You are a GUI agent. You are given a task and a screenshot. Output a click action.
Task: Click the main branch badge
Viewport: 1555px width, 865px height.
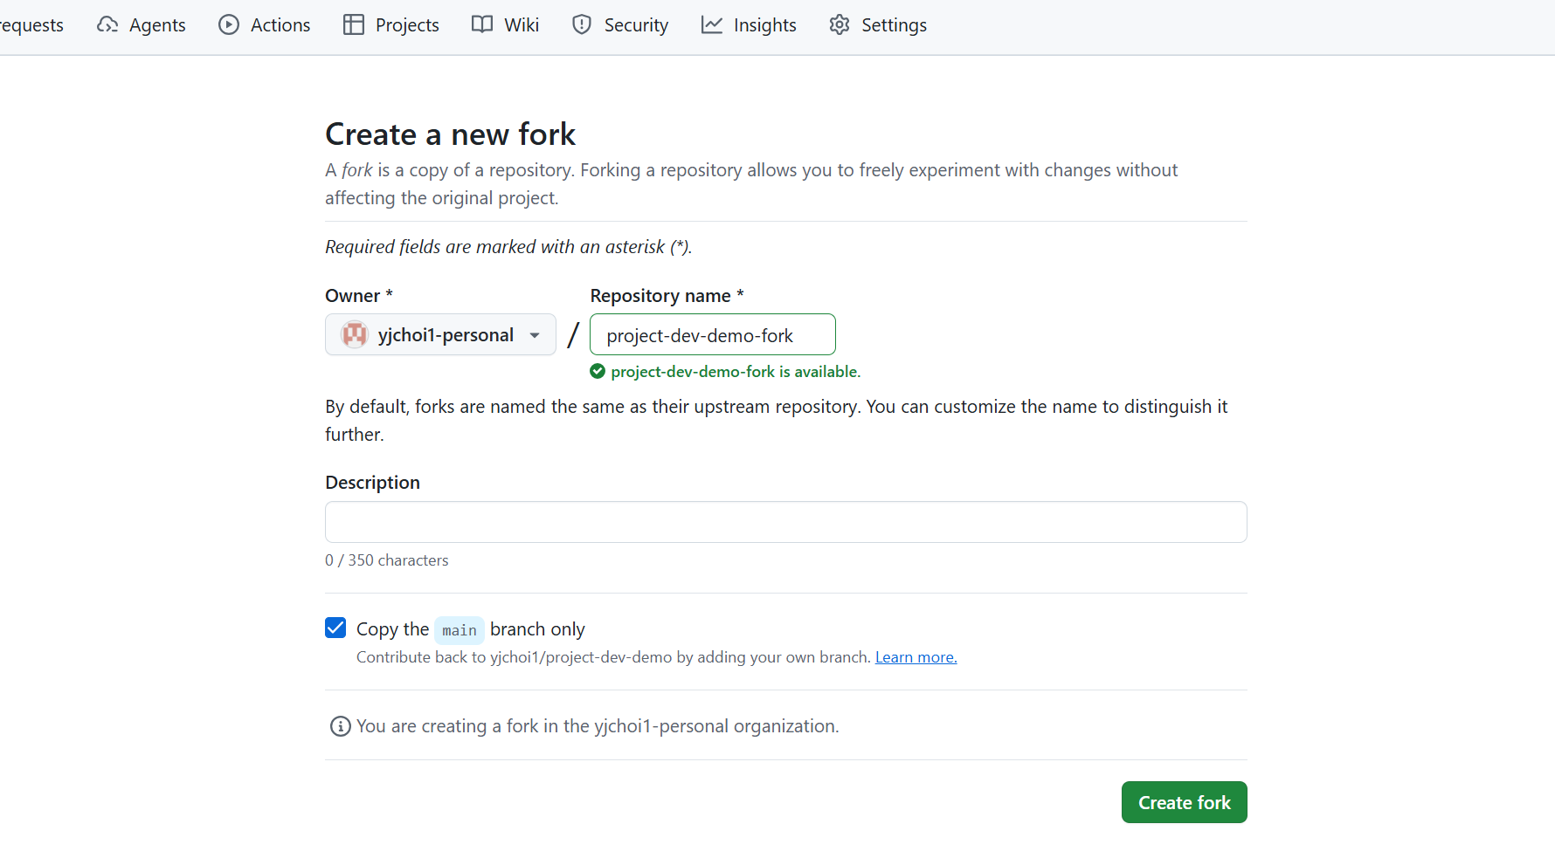point(459,629)
